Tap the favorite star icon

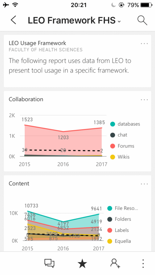tap(82, 264)
